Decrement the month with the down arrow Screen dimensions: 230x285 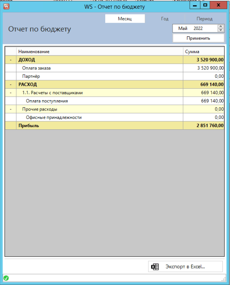coord(221,30)
